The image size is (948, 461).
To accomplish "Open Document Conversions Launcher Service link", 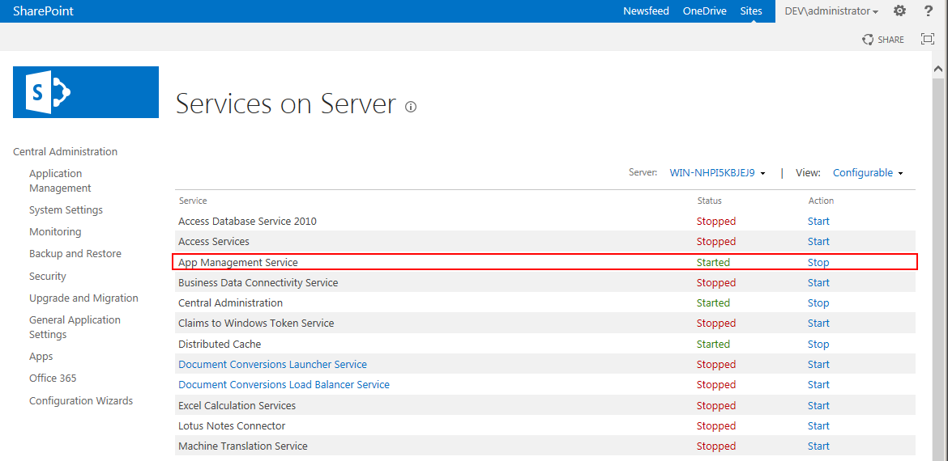I will click(x=273, y=365).
